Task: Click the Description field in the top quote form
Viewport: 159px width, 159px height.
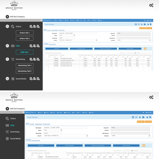Action: (78, 33)
